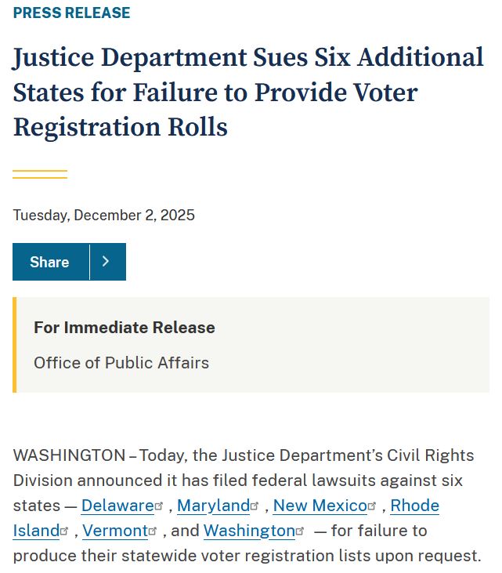Click the external-link icon beside Delaware
Viewport: 502px width, 573px height.
pyautogui.click(x=160, y=506)
